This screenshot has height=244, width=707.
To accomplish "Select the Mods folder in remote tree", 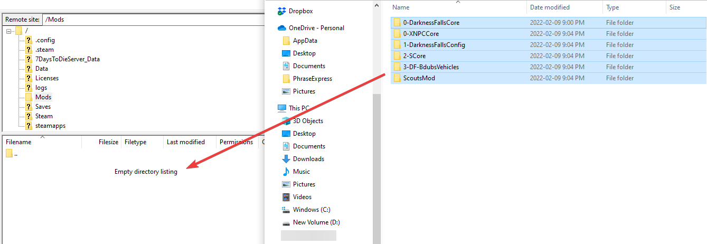I will (43, 97).
